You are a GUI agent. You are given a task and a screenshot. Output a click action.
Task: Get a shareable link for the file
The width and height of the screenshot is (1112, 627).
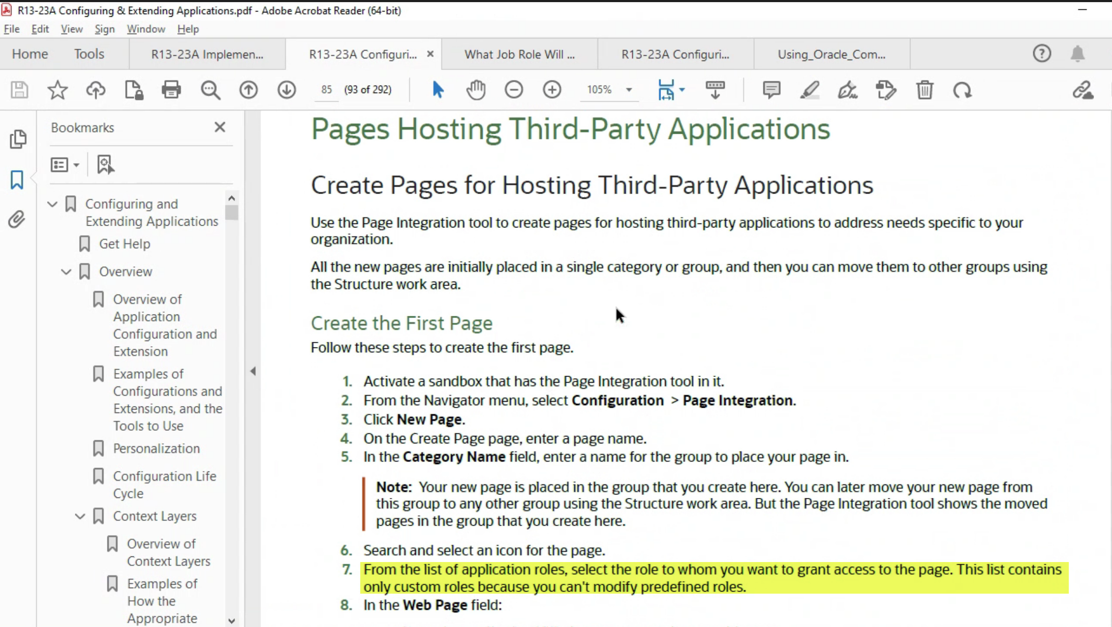[x=1083, y=91]
